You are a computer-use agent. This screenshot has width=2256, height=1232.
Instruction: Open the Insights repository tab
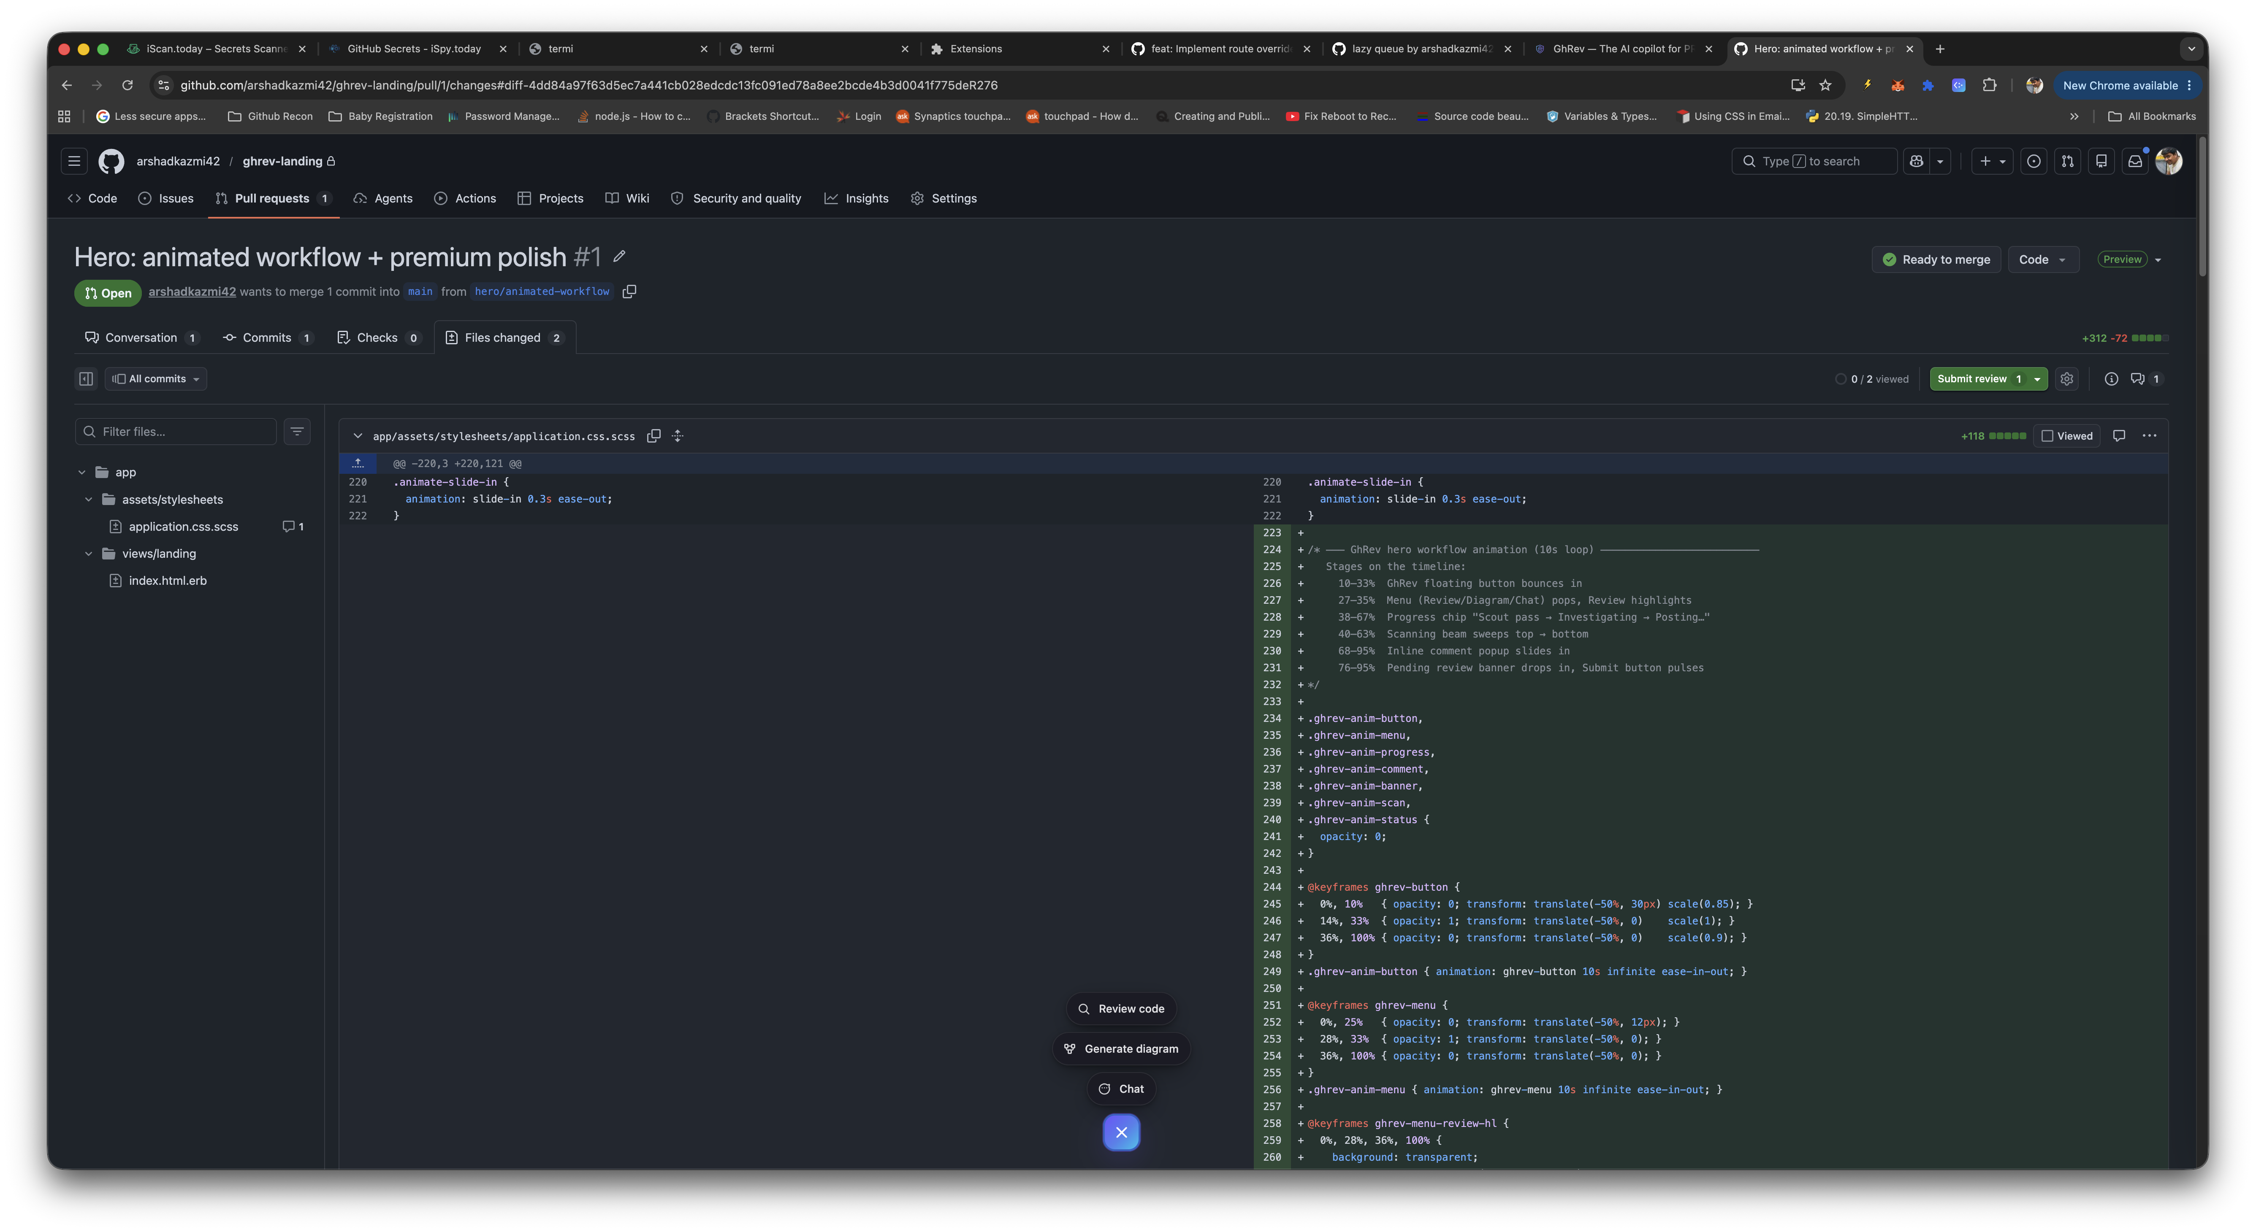point(857,199)
